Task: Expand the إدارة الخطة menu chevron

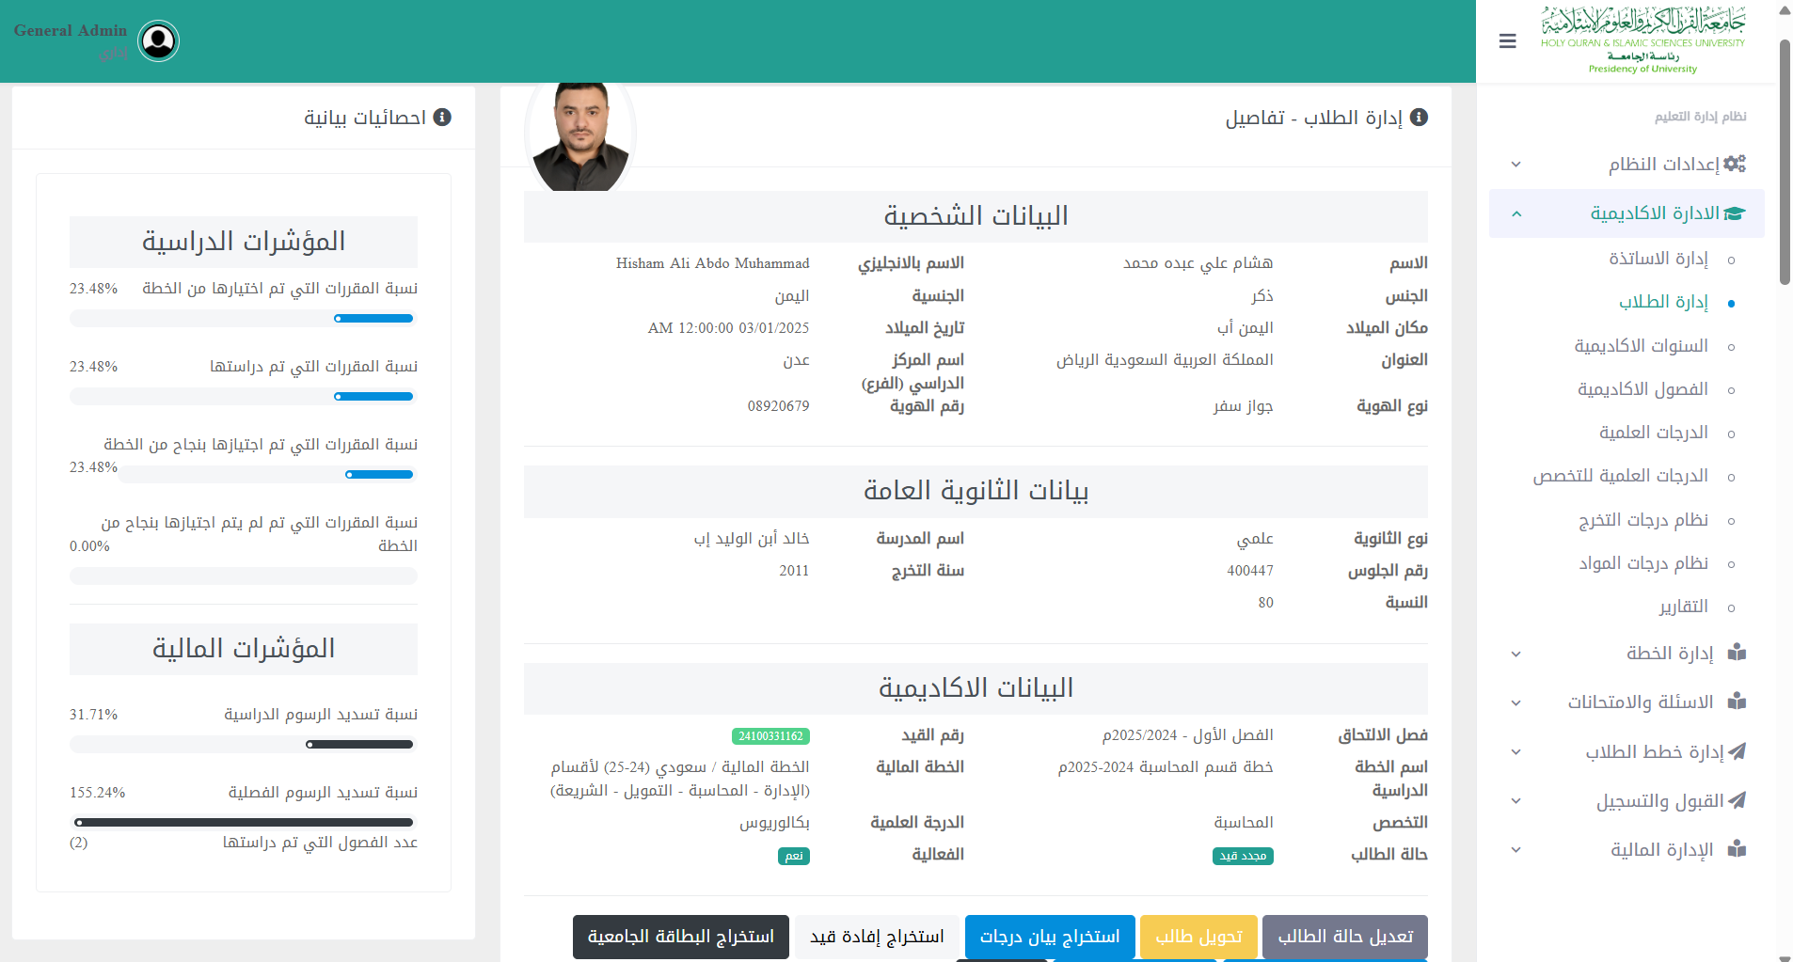Action: point(1515,654)
